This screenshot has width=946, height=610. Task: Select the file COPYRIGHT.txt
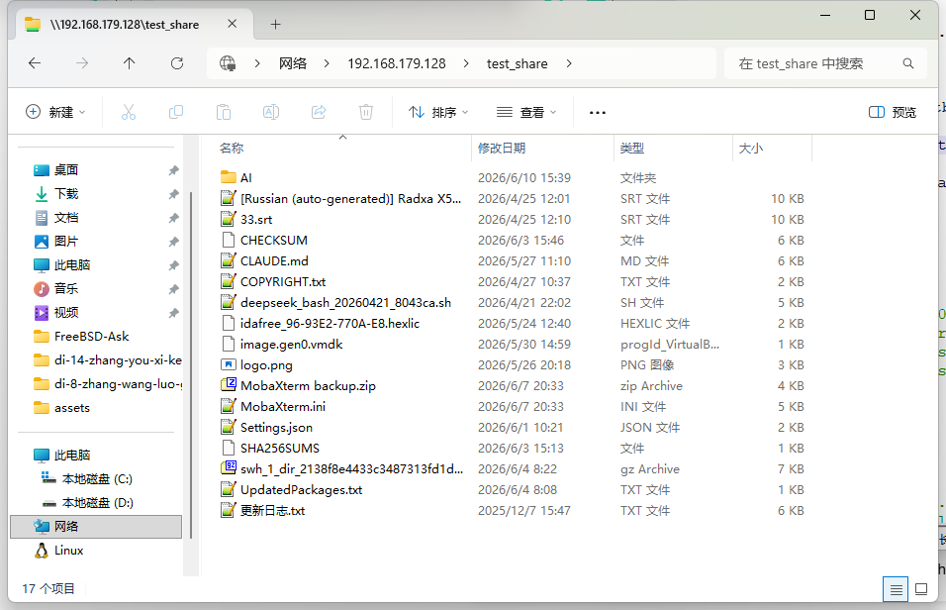tap(283, 281)
